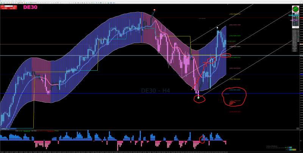Open the Profiles dropdown in the toolbar
The width and height of the screenshot is (303, 153).
(x=4, y=3)
